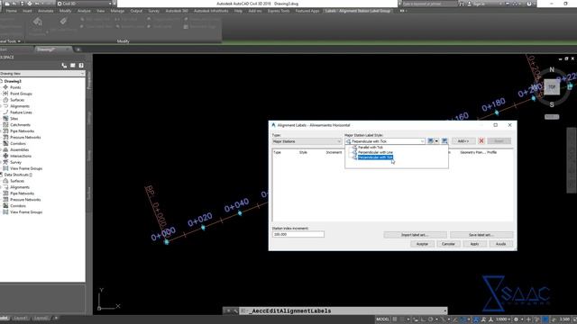Select Assemblies in the Prospector tree
Image resolution: width=577 pixels, height=324 pixels.
pos(19,150)
